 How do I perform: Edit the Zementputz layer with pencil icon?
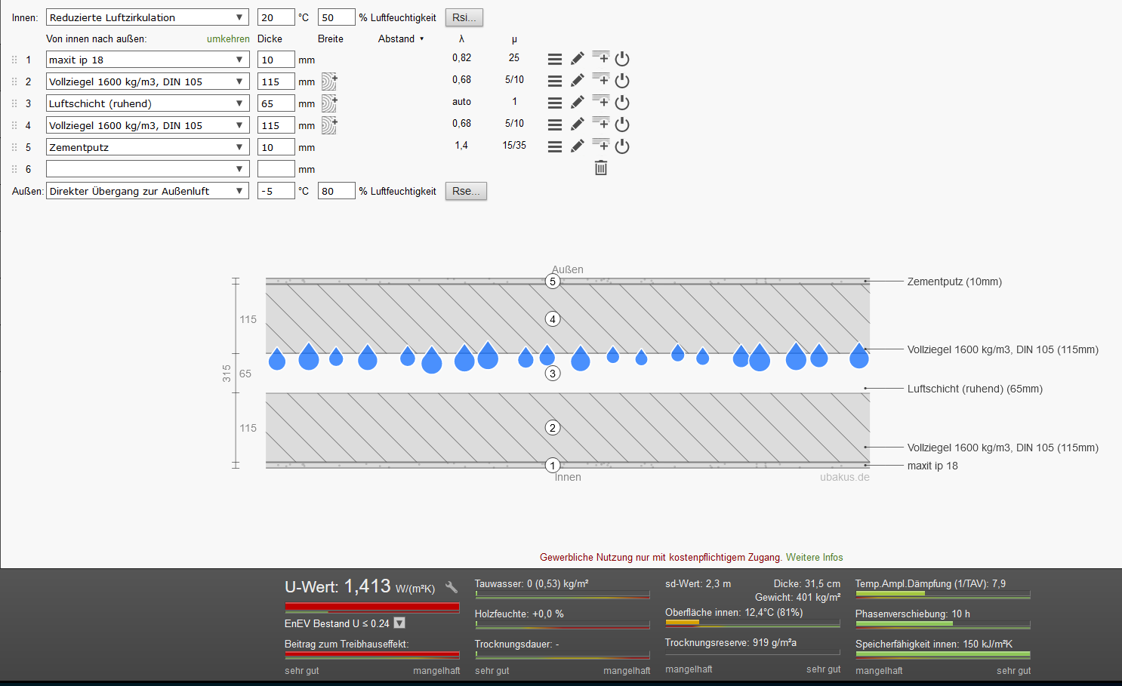(578, 146)
